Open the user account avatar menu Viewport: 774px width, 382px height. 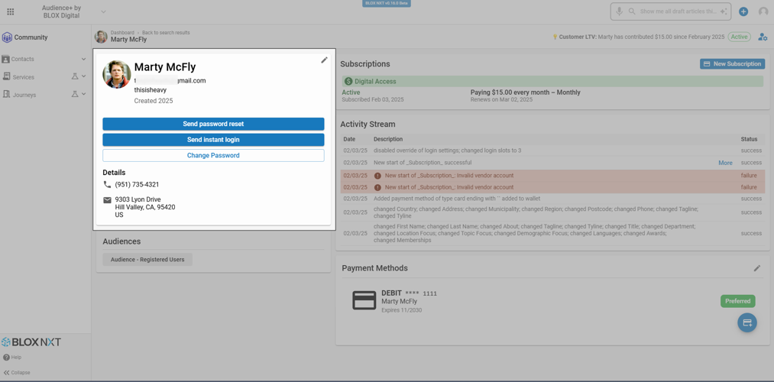point(763,11)
